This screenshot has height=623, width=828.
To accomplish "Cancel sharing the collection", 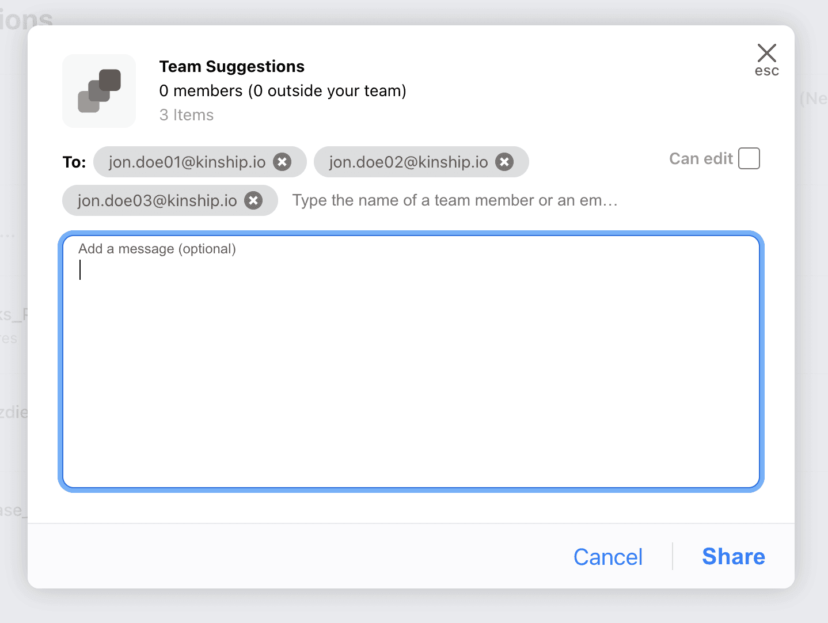I will [608, 557].
